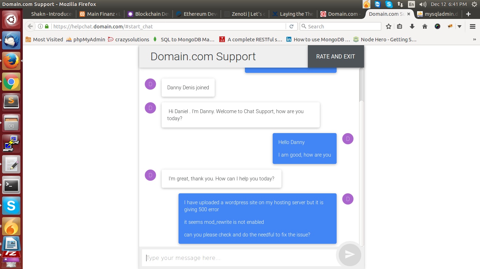Click the send message arrow button

click(349, 255)
